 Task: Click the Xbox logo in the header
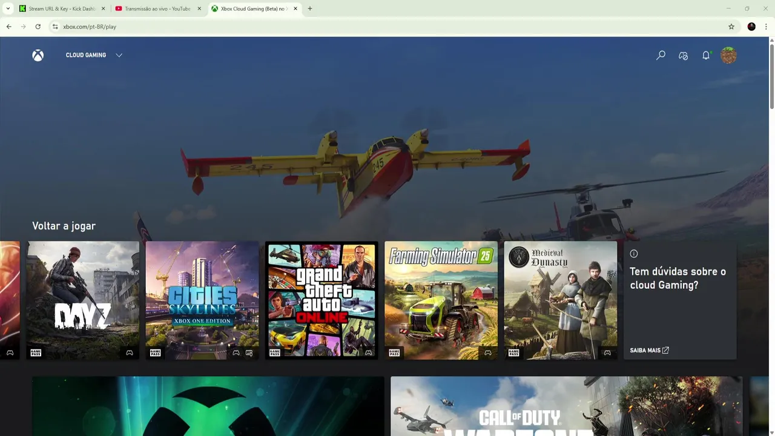pyautogui.click(x=38, y=55)
